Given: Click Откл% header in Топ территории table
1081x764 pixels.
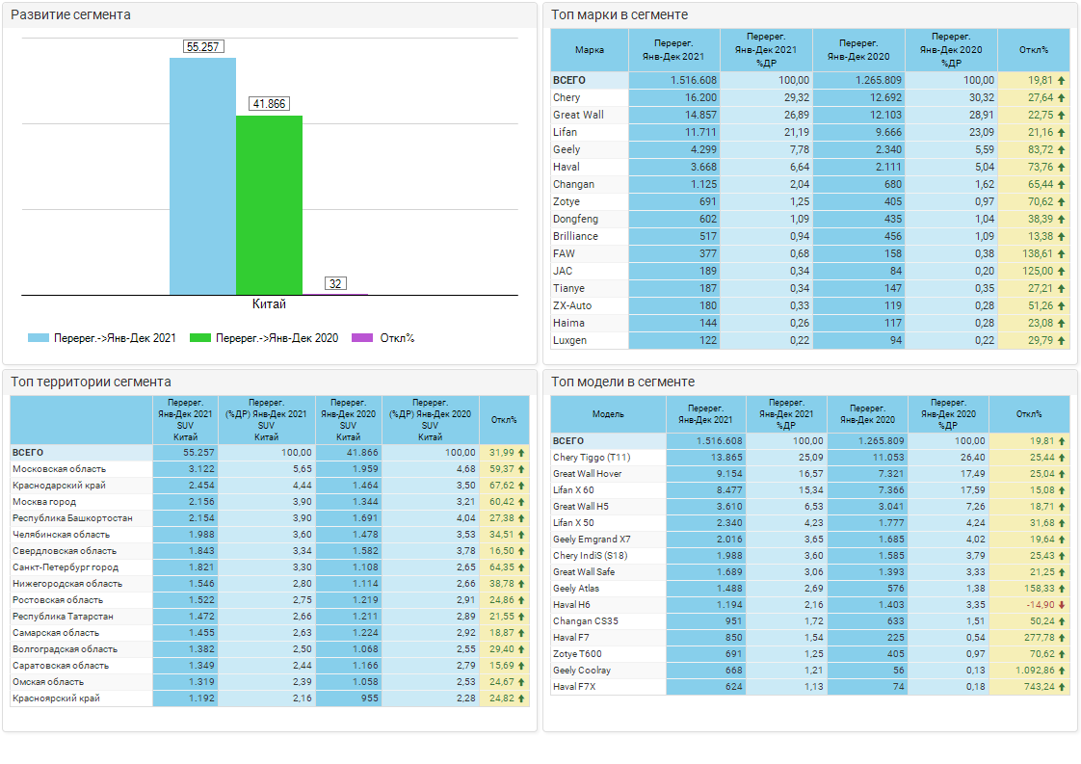Looking at the screenshot, I should (504, 420).
